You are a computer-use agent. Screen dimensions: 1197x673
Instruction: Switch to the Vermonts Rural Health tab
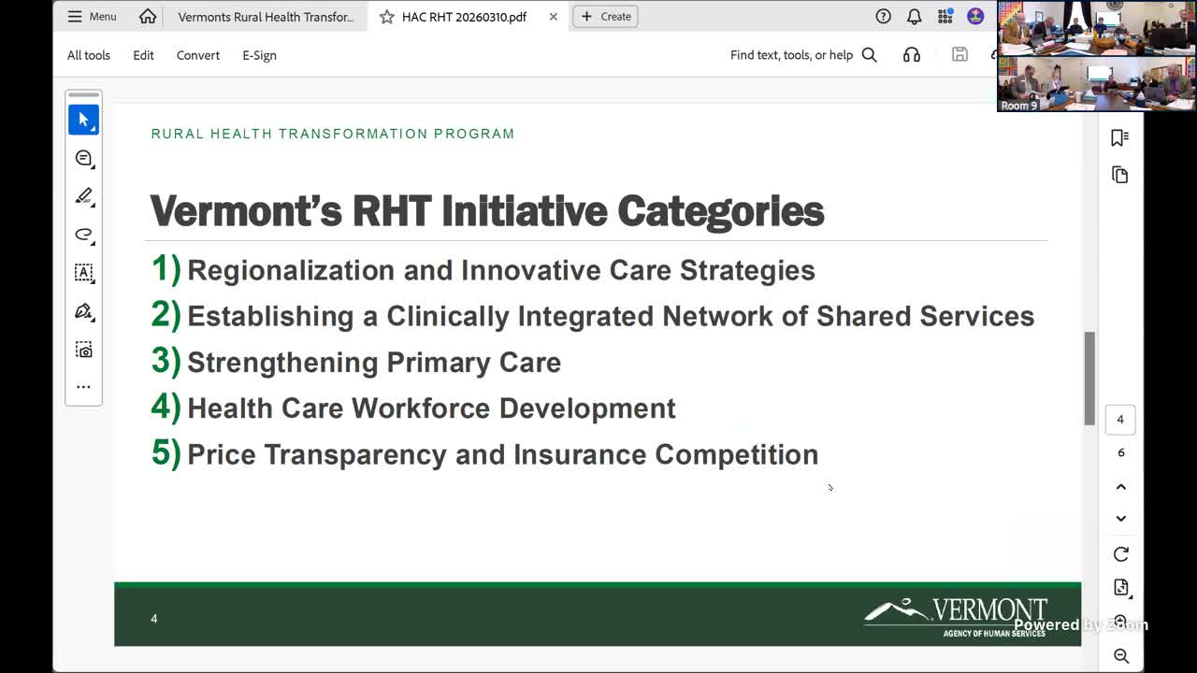[x=266, y=16]
